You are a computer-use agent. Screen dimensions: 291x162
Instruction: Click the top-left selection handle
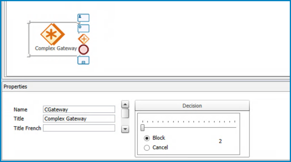coord(29,22)
